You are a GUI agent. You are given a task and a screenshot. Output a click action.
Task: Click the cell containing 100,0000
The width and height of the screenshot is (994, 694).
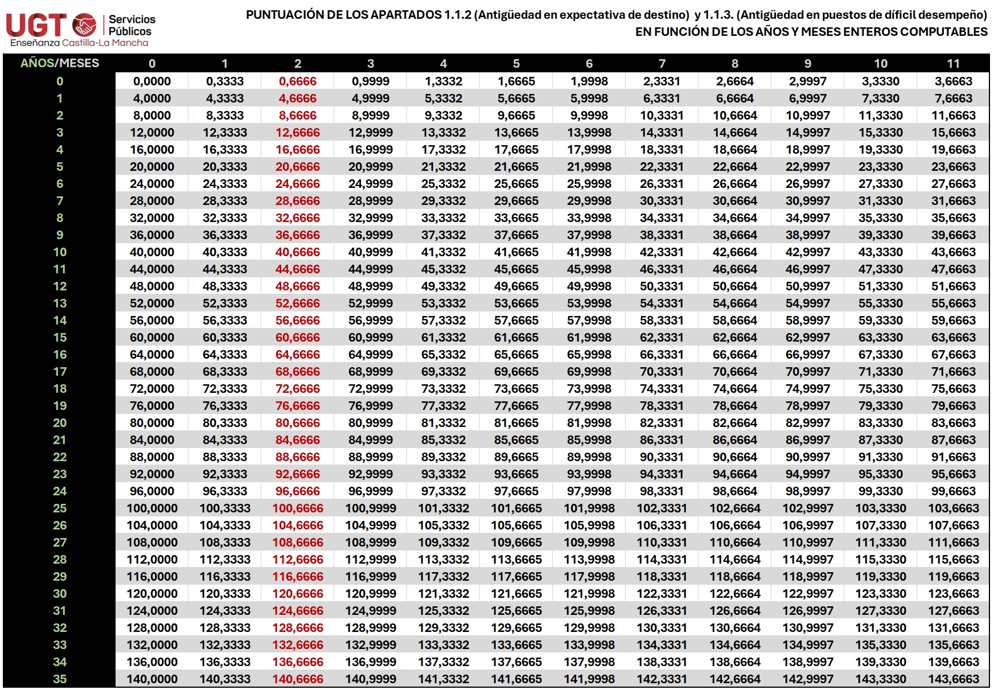[x=152, y=508]
